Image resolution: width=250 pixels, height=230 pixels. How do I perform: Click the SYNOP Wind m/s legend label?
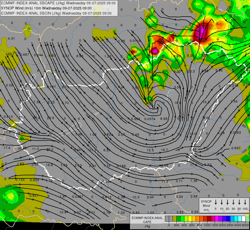pos(206,205)
